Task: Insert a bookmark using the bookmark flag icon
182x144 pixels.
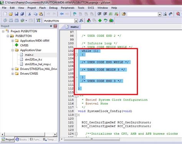Action: click(74, 14)
